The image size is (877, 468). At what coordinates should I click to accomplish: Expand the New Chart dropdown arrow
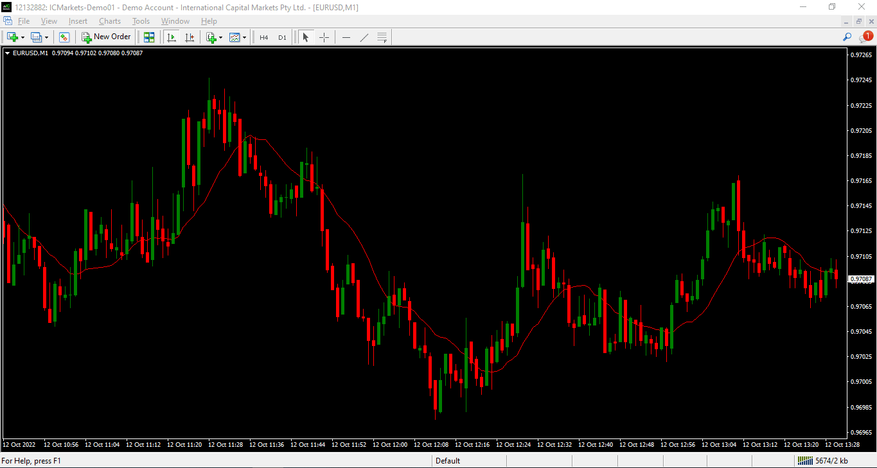(x=23, y=38)
